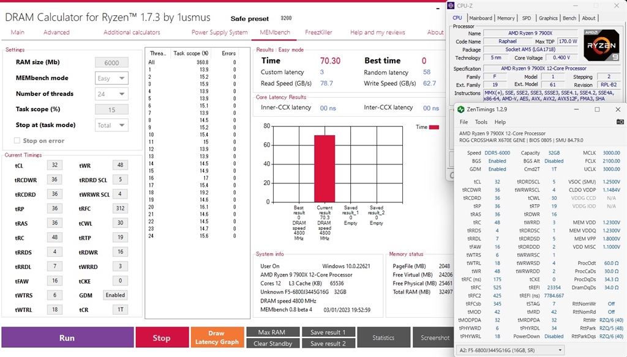The height and width of the screenshot is (357, 627).
Task: Click the Errors column header
Action: 229,53
